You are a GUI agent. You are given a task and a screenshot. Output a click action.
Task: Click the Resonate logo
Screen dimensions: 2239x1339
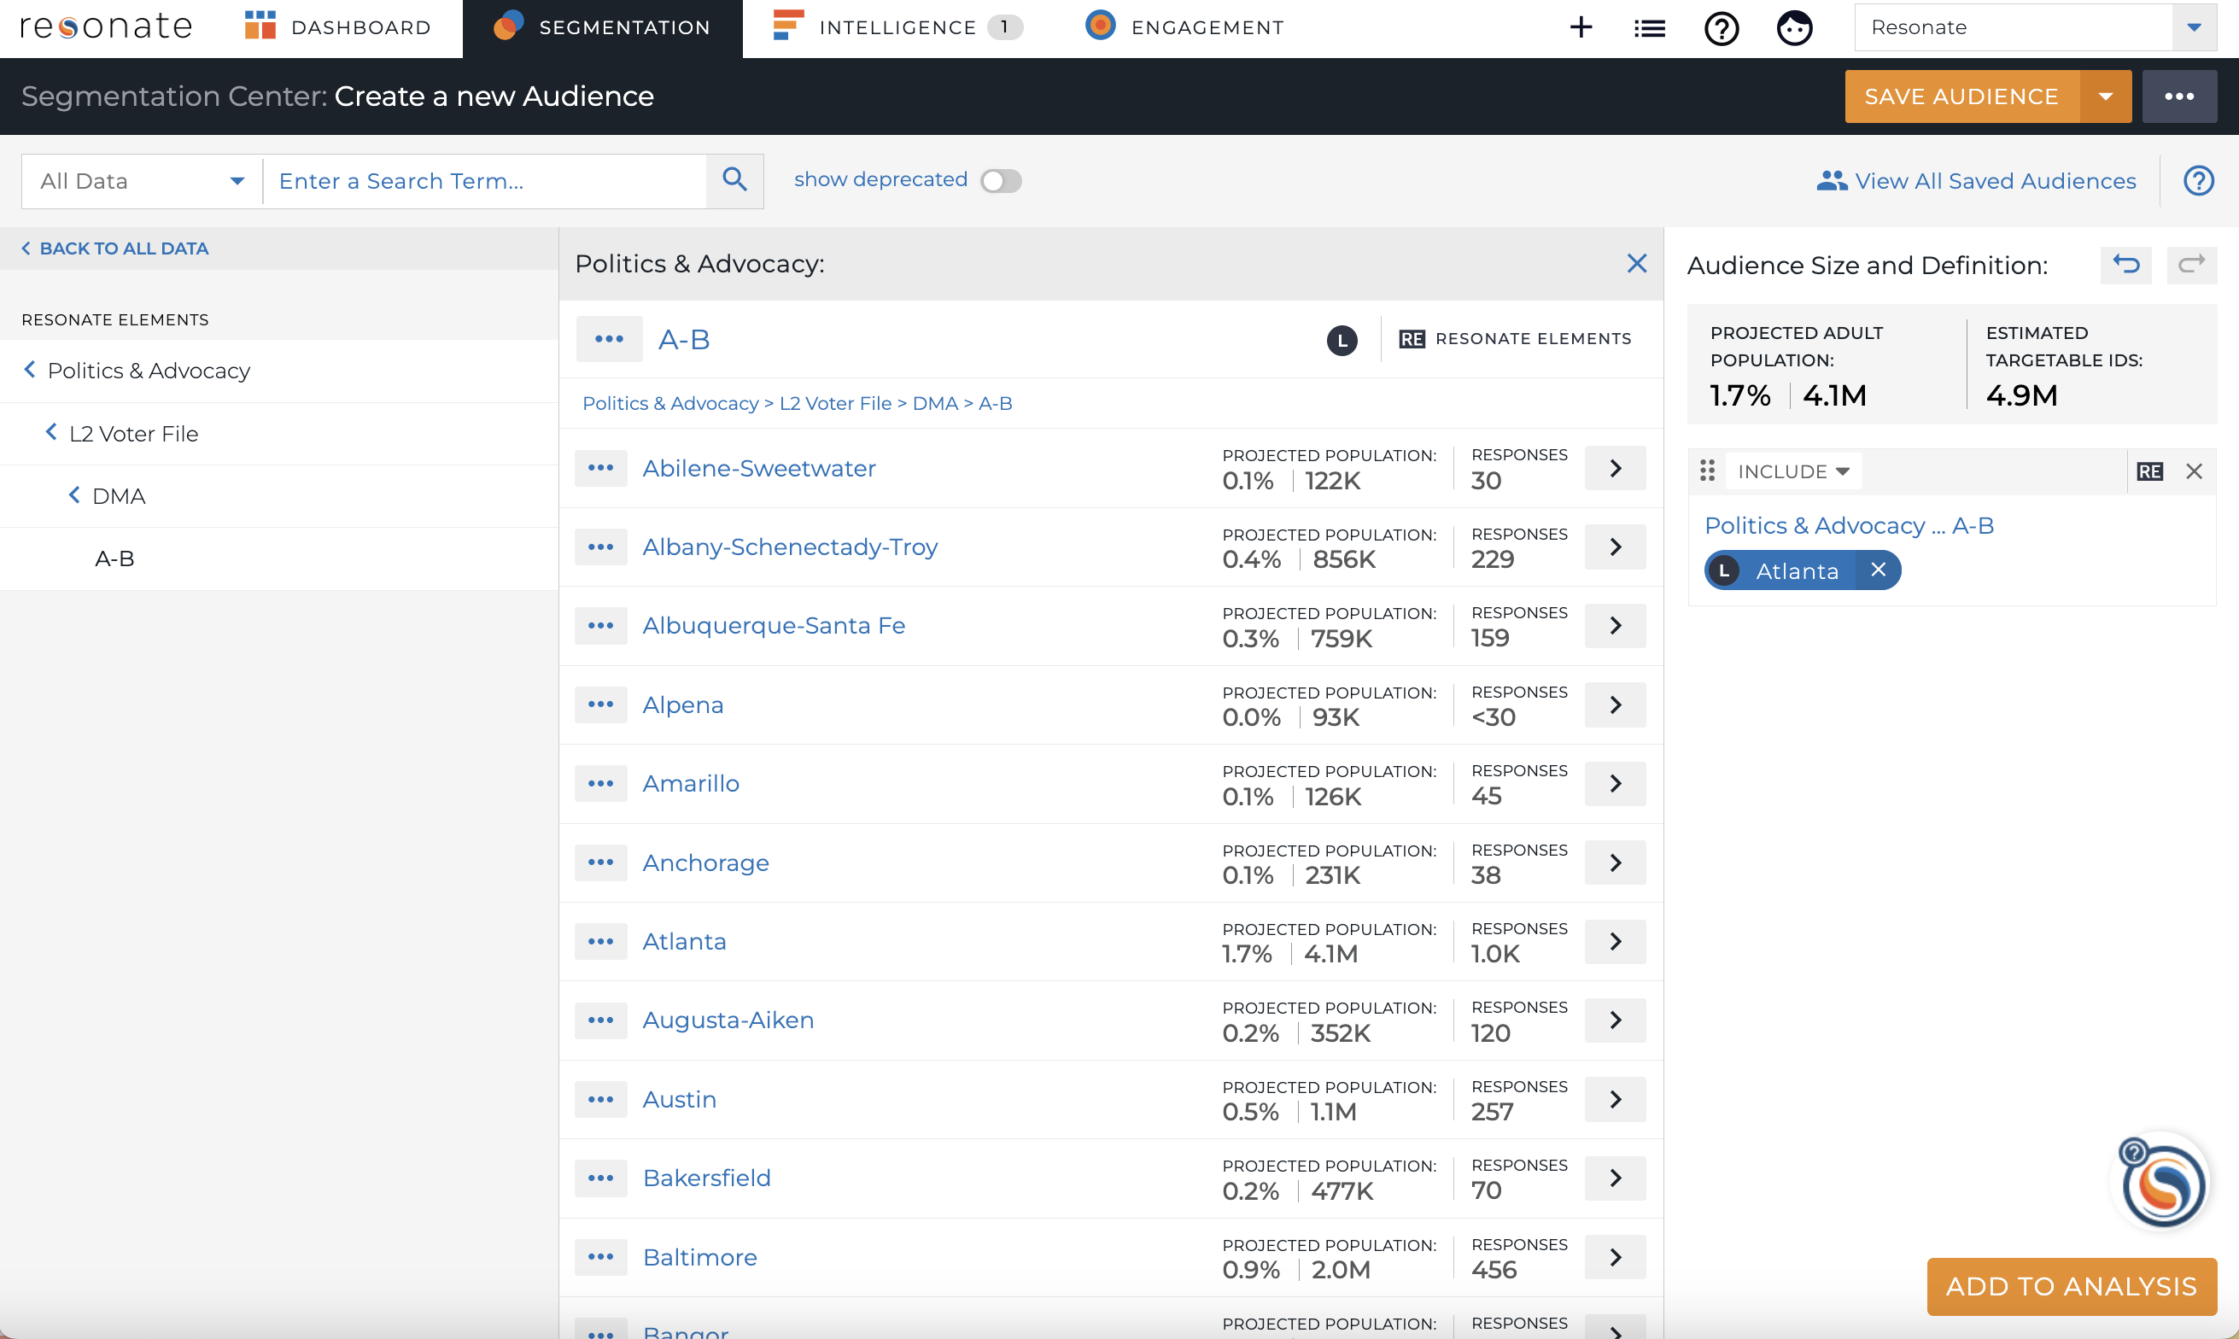[x=107, y=27]
